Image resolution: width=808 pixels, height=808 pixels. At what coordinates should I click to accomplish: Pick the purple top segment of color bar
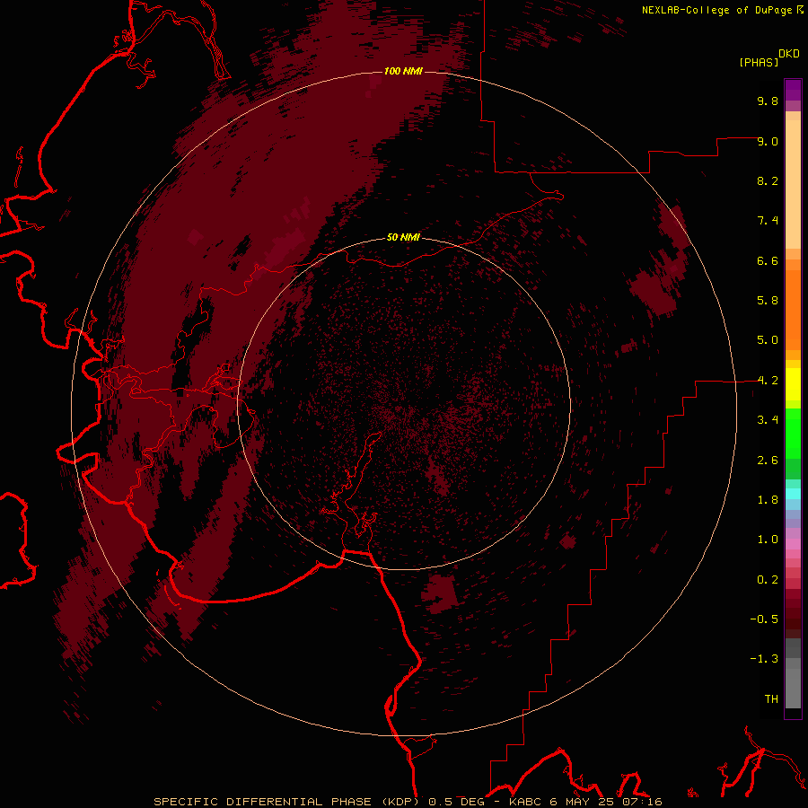pos(793,90)
